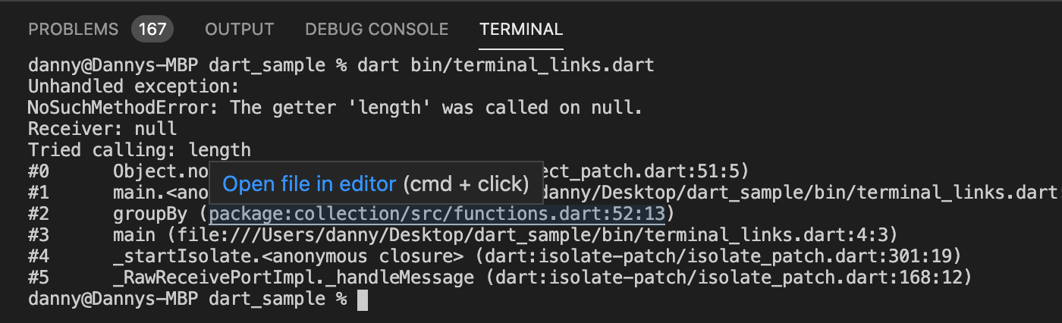The width and height of the screenshot is (1062, 323).
Task: Click the 'Receiver: null' output line
Action: click(x=102, y=129)
